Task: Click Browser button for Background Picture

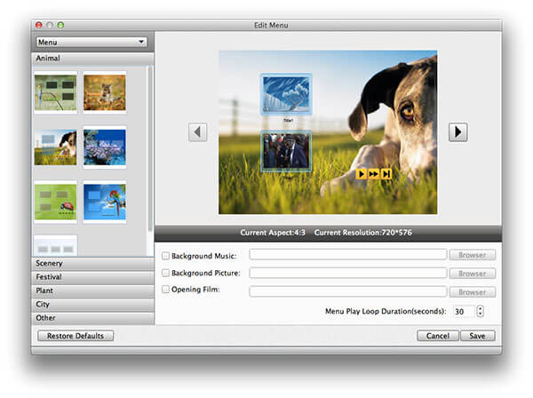Action: (473, 274)
